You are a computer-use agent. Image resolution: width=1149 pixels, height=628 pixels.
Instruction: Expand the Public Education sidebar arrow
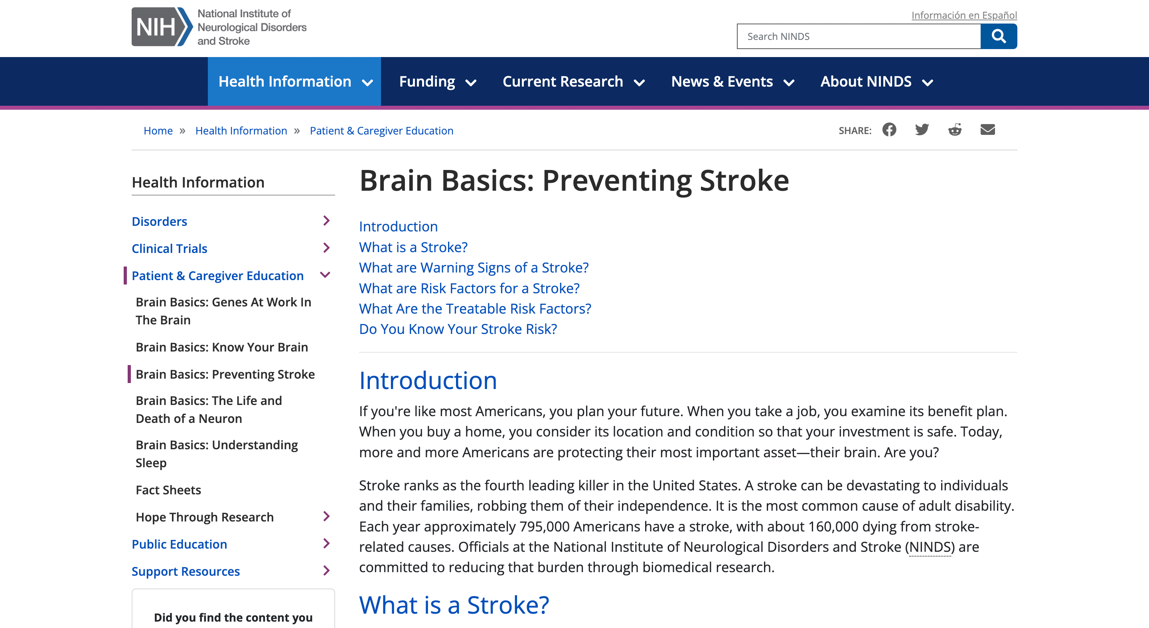[x=326, y=544]
